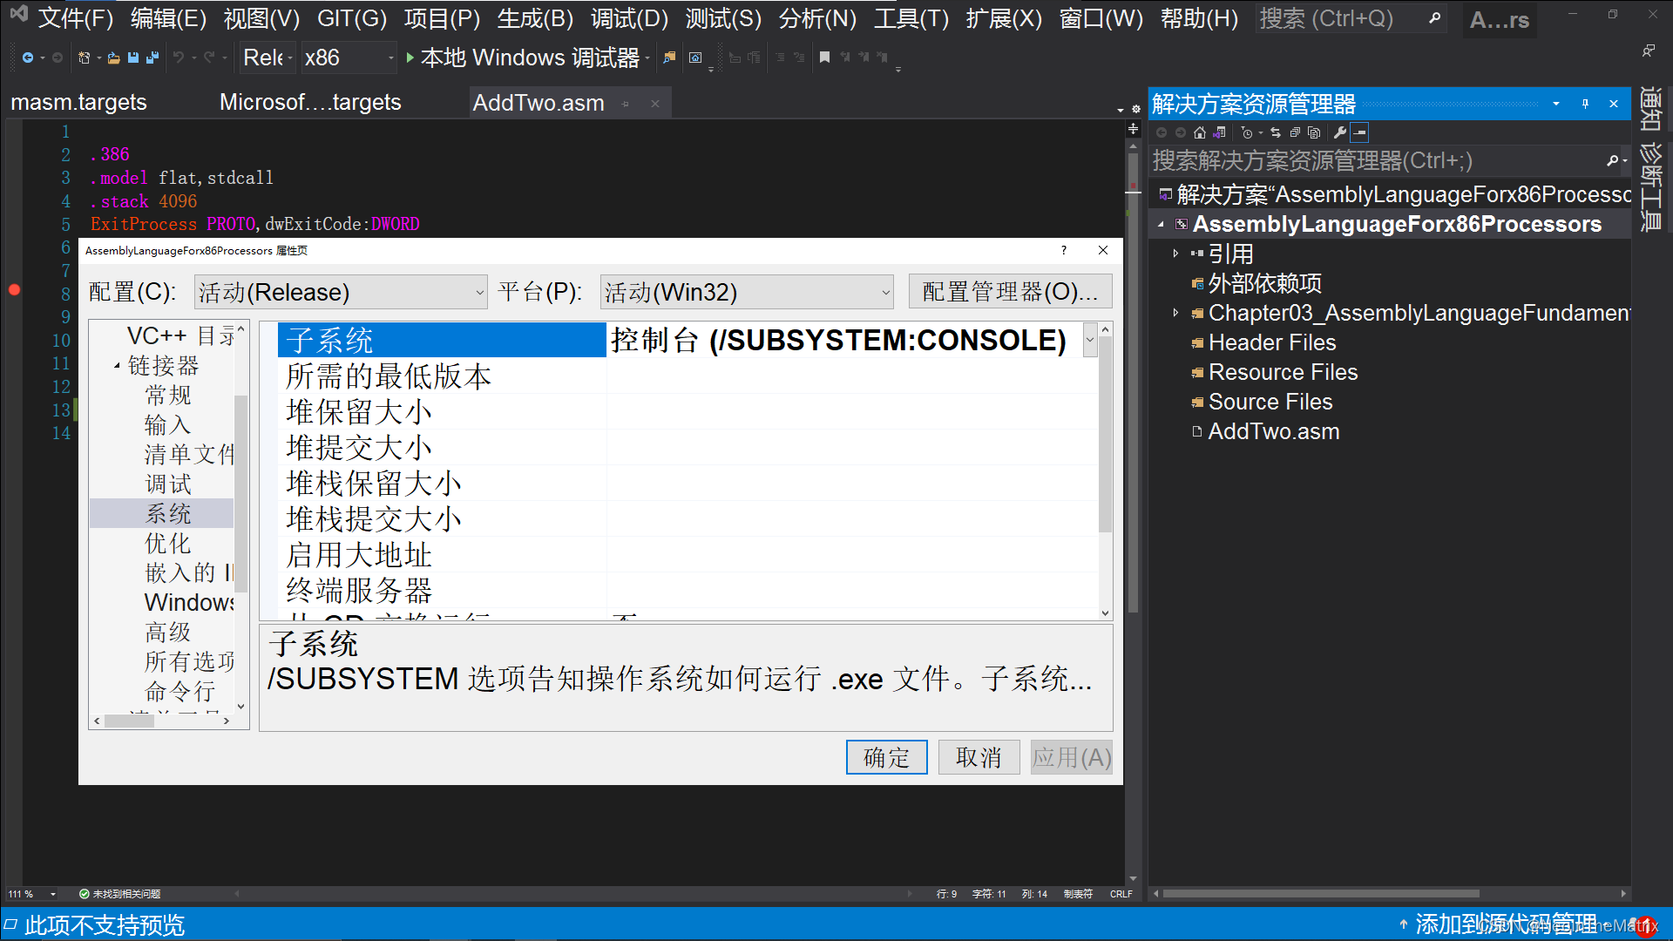Click the feedback icon at top right
Image resolution: width=1673 pixels, height=941 pixels.
coord(1649,51)
